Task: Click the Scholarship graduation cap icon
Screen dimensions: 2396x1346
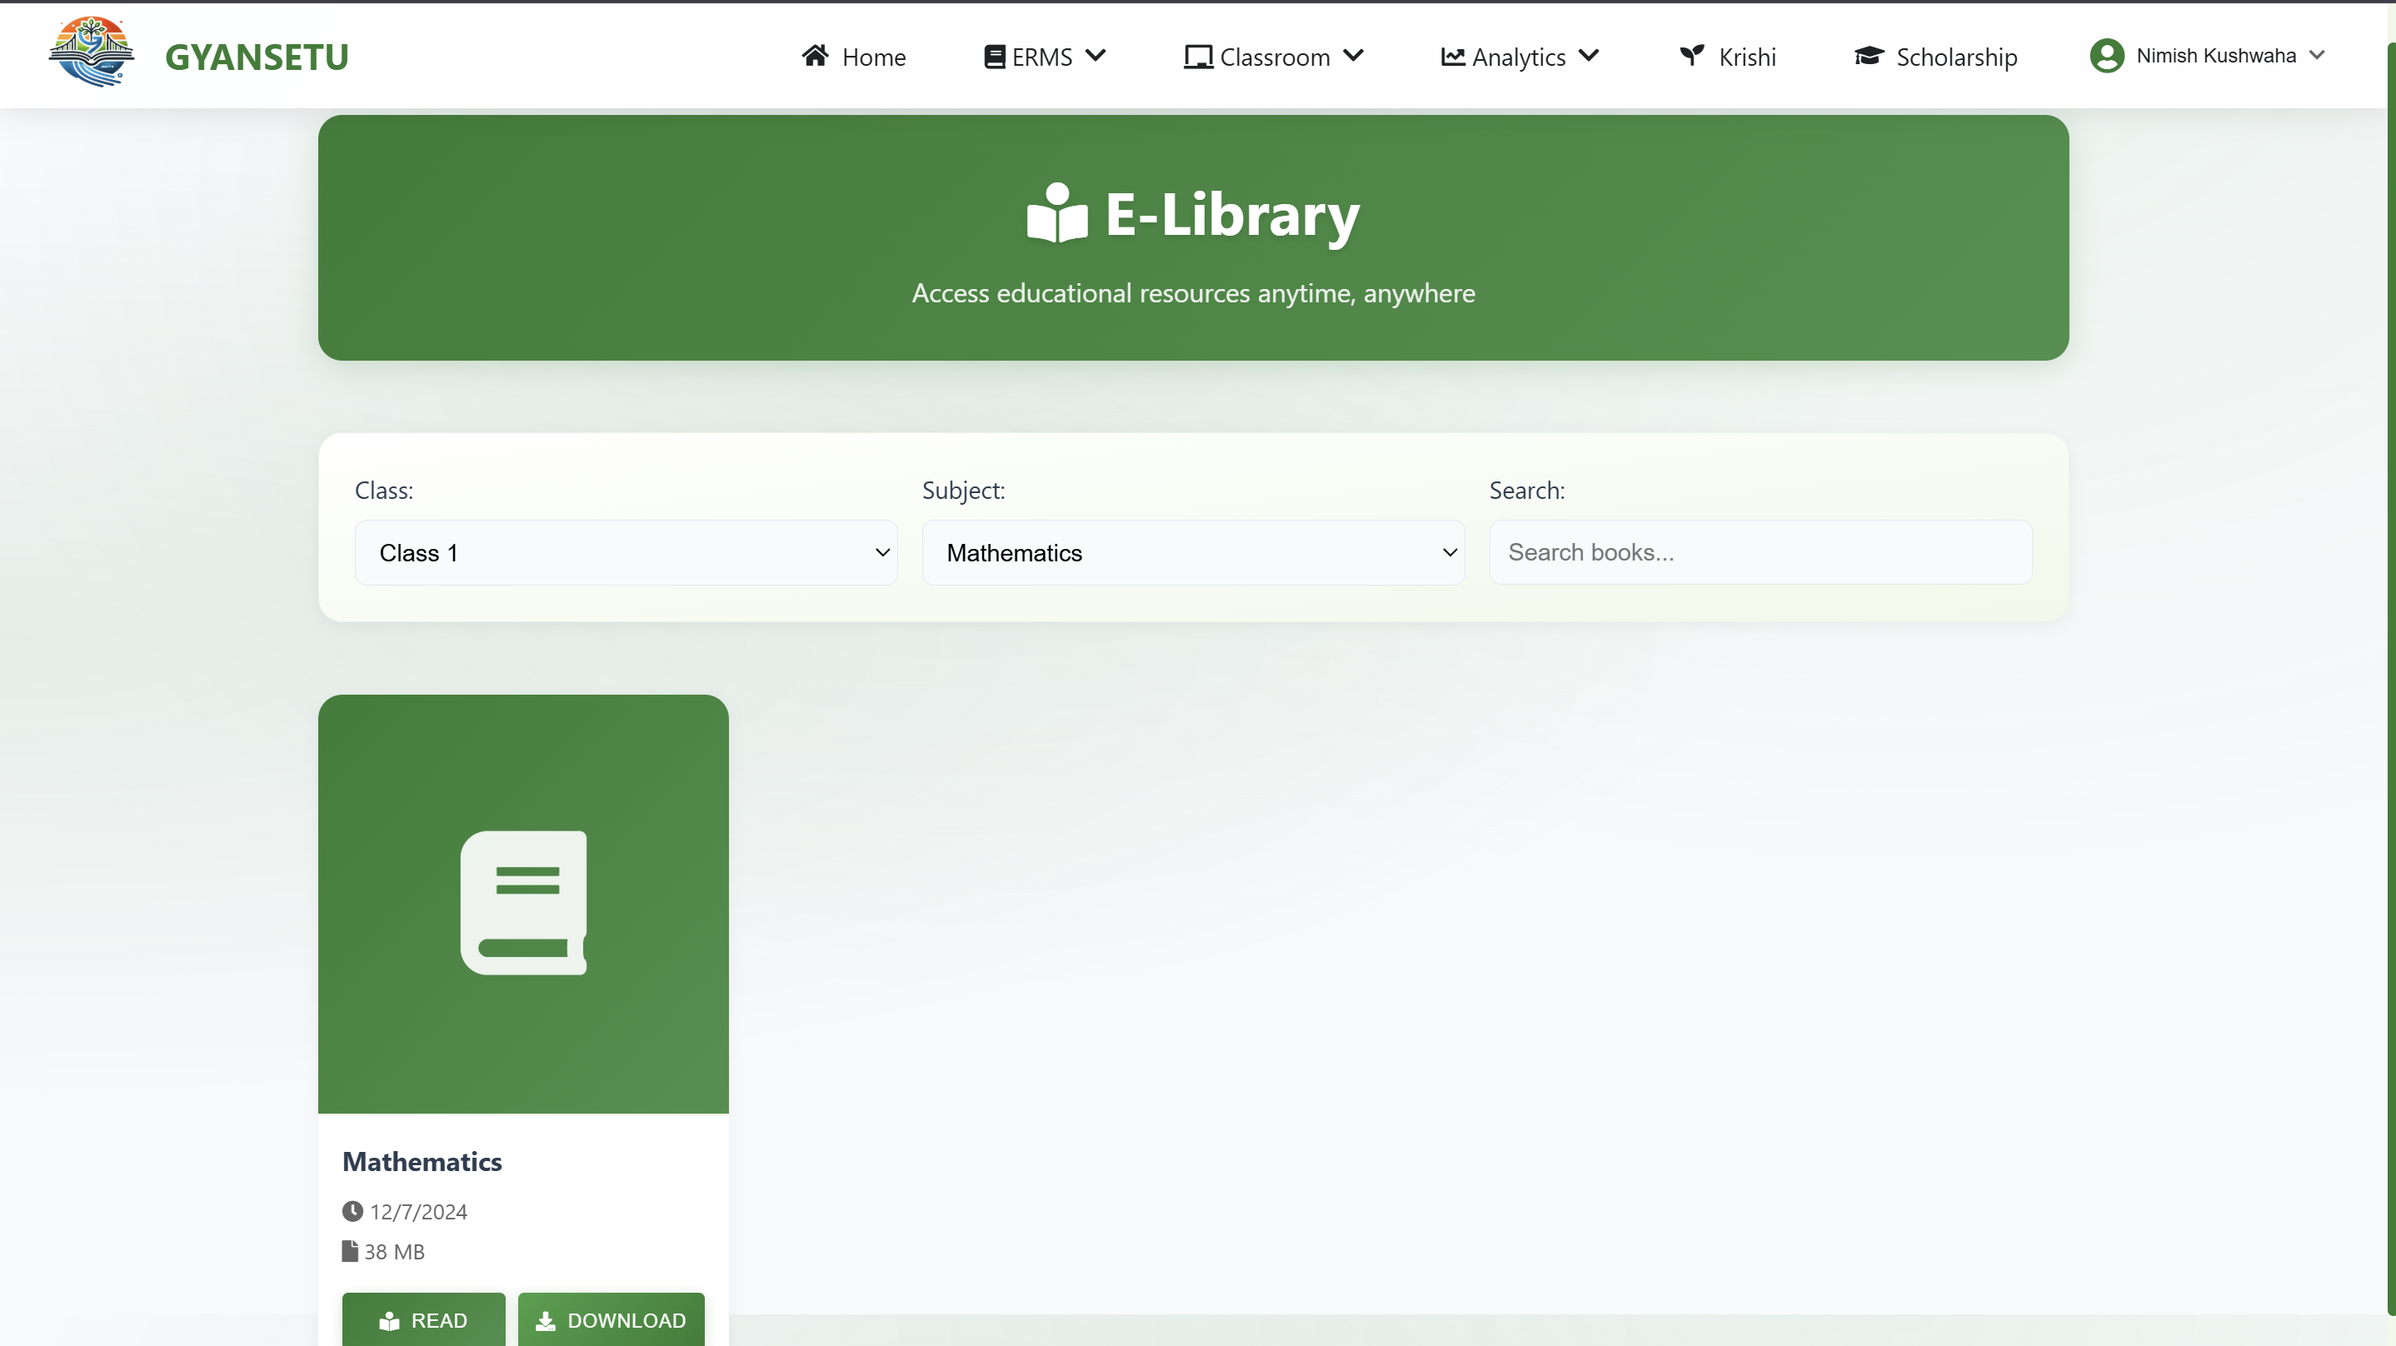Action: pyautogui.click(x=1869, y=57)
